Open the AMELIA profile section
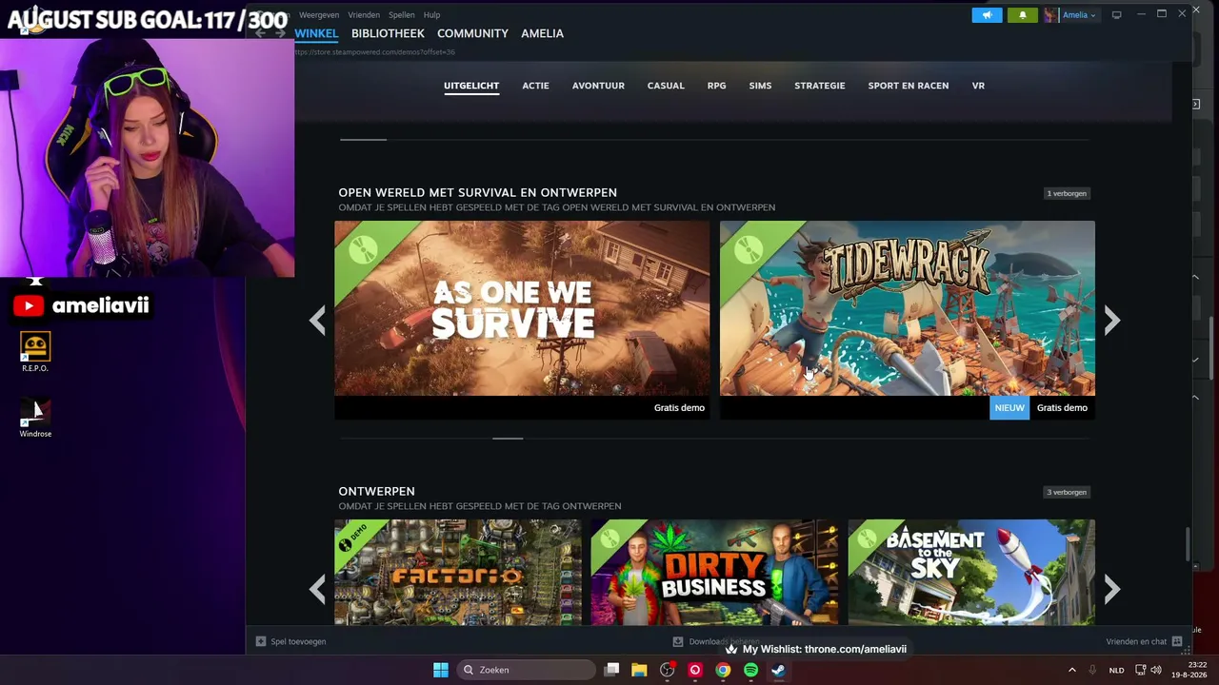The width and height of the screenshot is (1219, 685). click(x=542, y=33)
